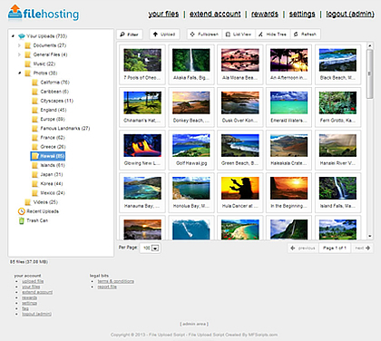This screenshot has width=381, height=341.
Task: Open the admin area link
Action: (x=194, y=324)
